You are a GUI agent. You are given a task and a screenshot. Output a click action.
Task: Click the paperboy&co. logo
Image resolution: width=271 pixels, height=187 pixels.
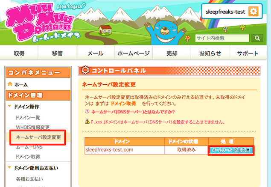click(71, 6)
